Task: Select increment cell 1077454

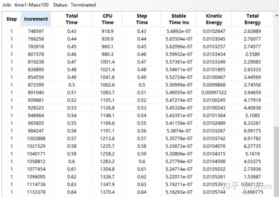Action: click(36, 169)
